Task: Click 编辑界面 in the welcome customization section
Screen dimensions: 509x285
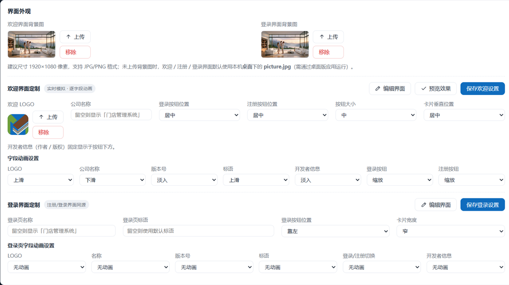Action: click(390, 88)
